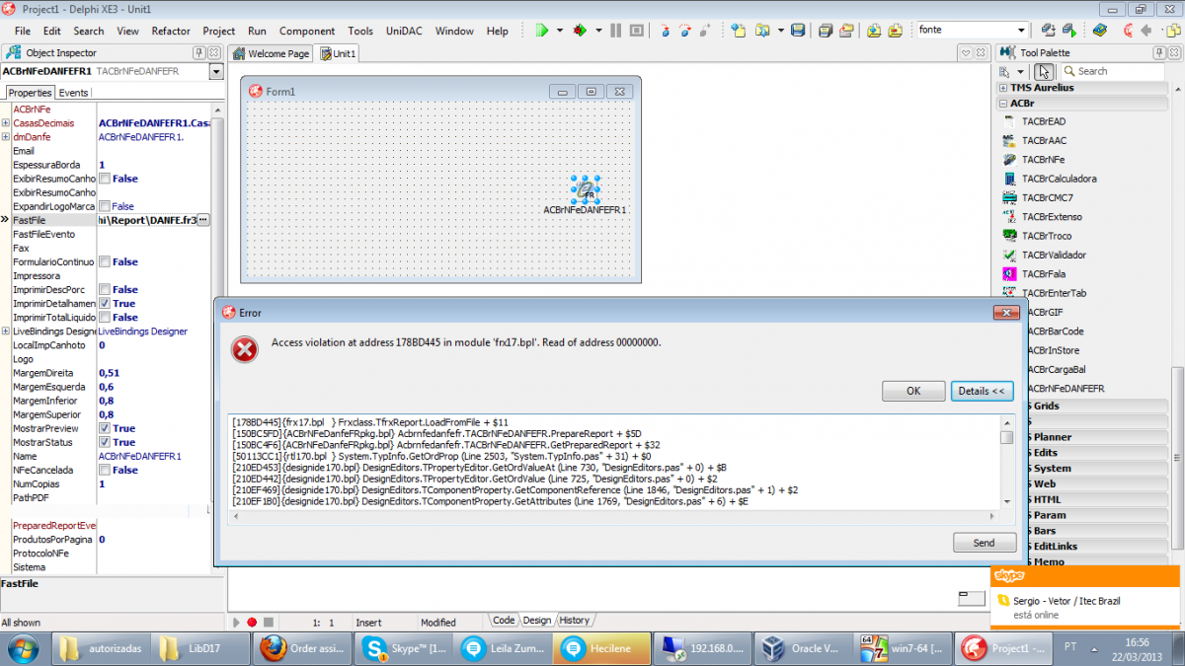The height and width of the screenshot is (666, 1185).
Task: Toggle the ExibirResumoCanhoto checkbox
Action: tap(104, 179)
